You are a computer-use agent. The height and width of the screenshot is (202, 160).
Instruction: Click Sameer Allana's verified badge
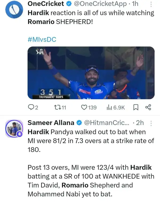79,123
